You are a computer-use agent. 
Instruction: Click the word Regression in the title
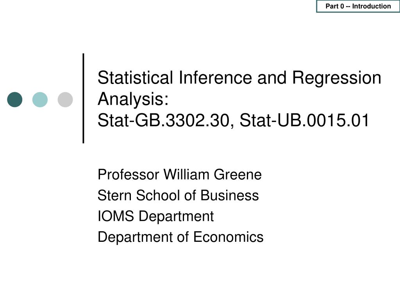[x=336, y=78]
